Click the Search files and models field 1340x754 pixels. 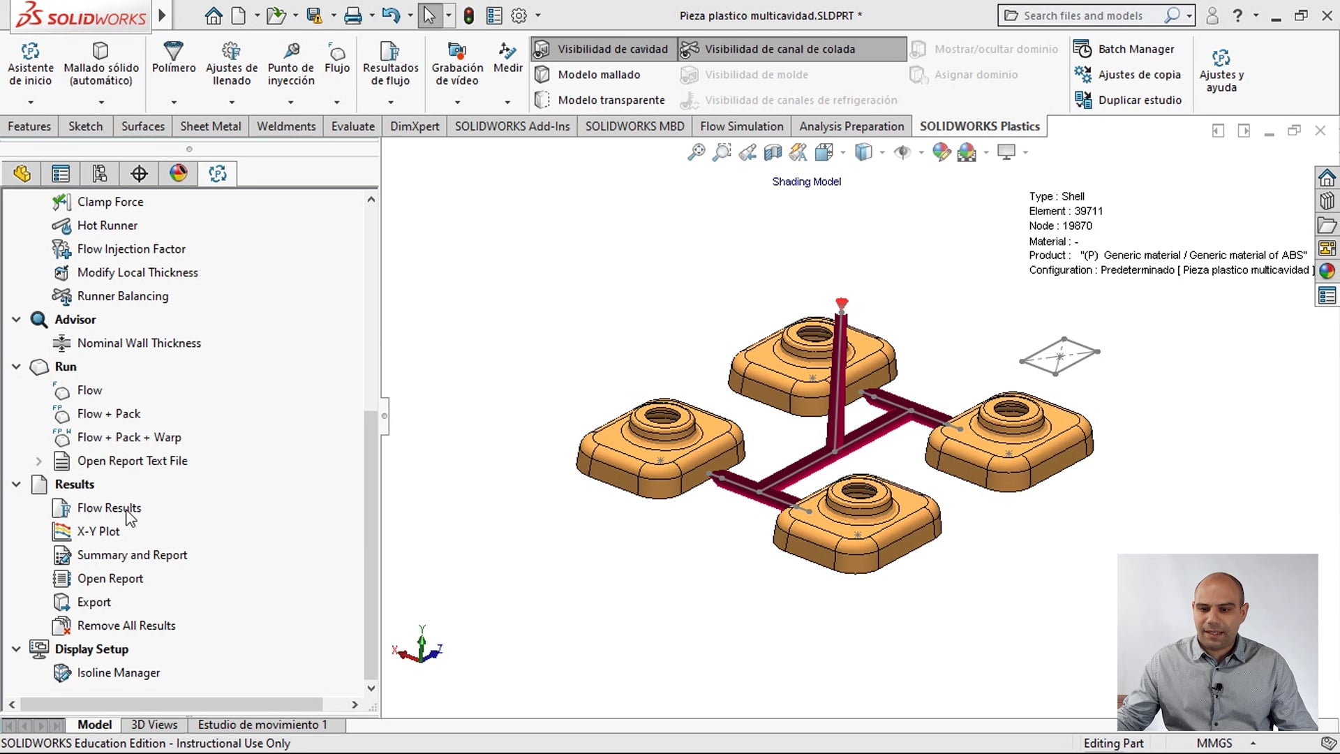(1082, 15)
